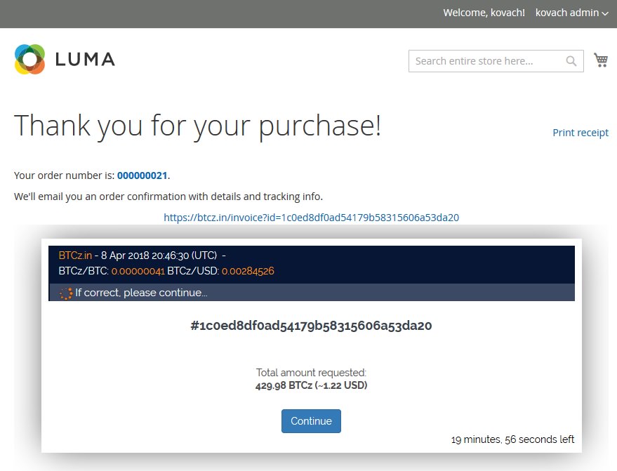Click the blue Continue button

[x=311, y=421]
